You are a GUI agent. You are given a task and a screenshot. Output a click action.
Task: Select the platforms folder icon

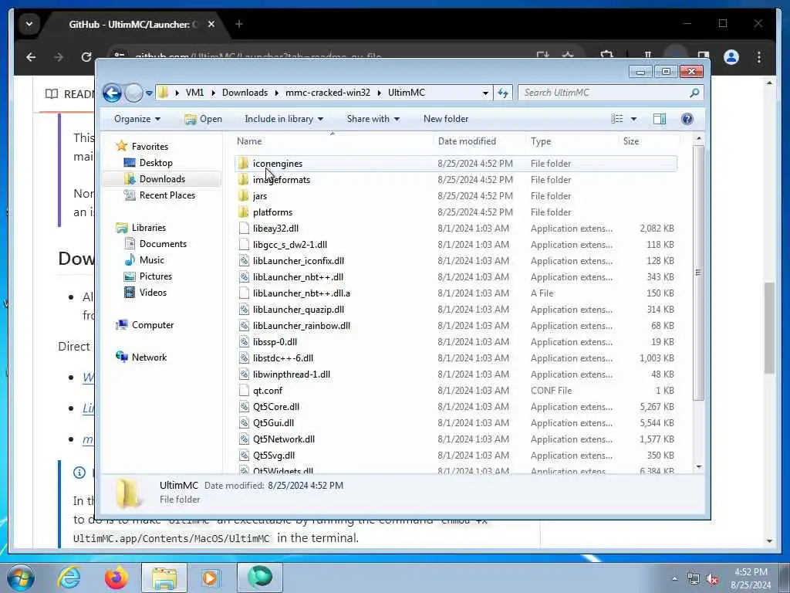click(x=243, y=212)
